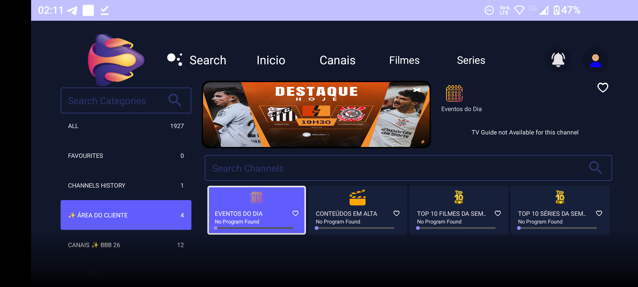The width and height of the screenshot is (638, 287).
Task: Click clapperboard icon on Conteúdos em Alta
Action: (x=357, y=198)
